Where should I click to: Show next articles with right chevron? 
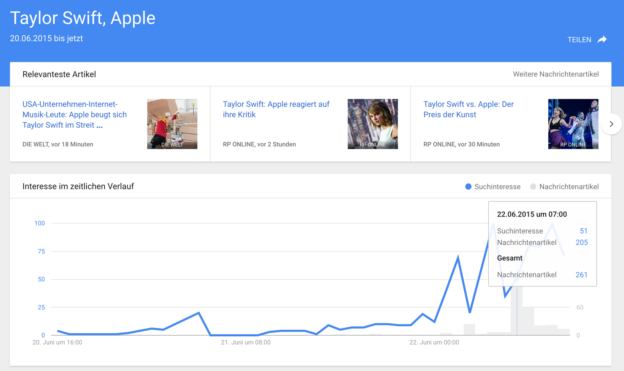point(611,124)
